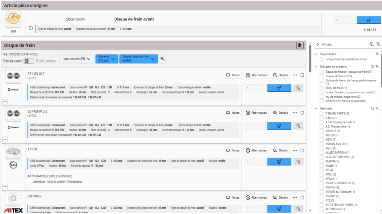
Task: Open Détails for BD1085V
Action: [281, 198]
